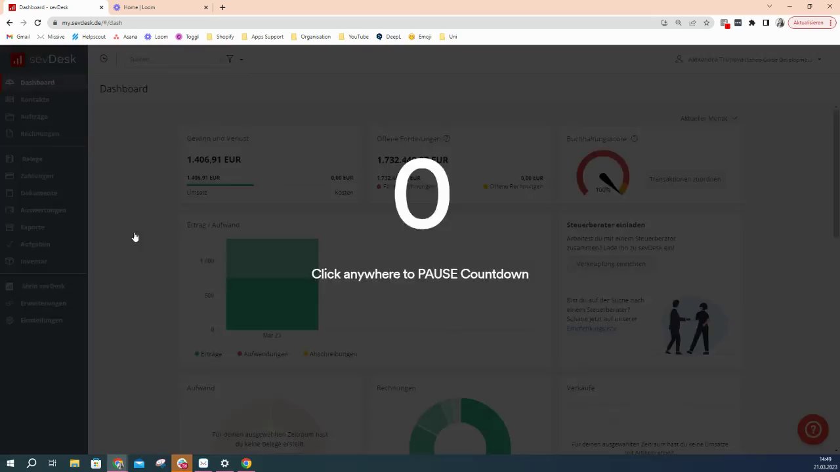Expand the Shopify bookmarks folder
This screenshot has height=472, width=840.
click(220, 37)
